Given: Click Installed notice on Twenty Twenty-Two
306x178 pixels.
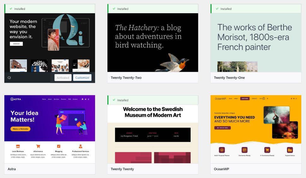Looking at the screenshot, I should click(x=153, y=9).
